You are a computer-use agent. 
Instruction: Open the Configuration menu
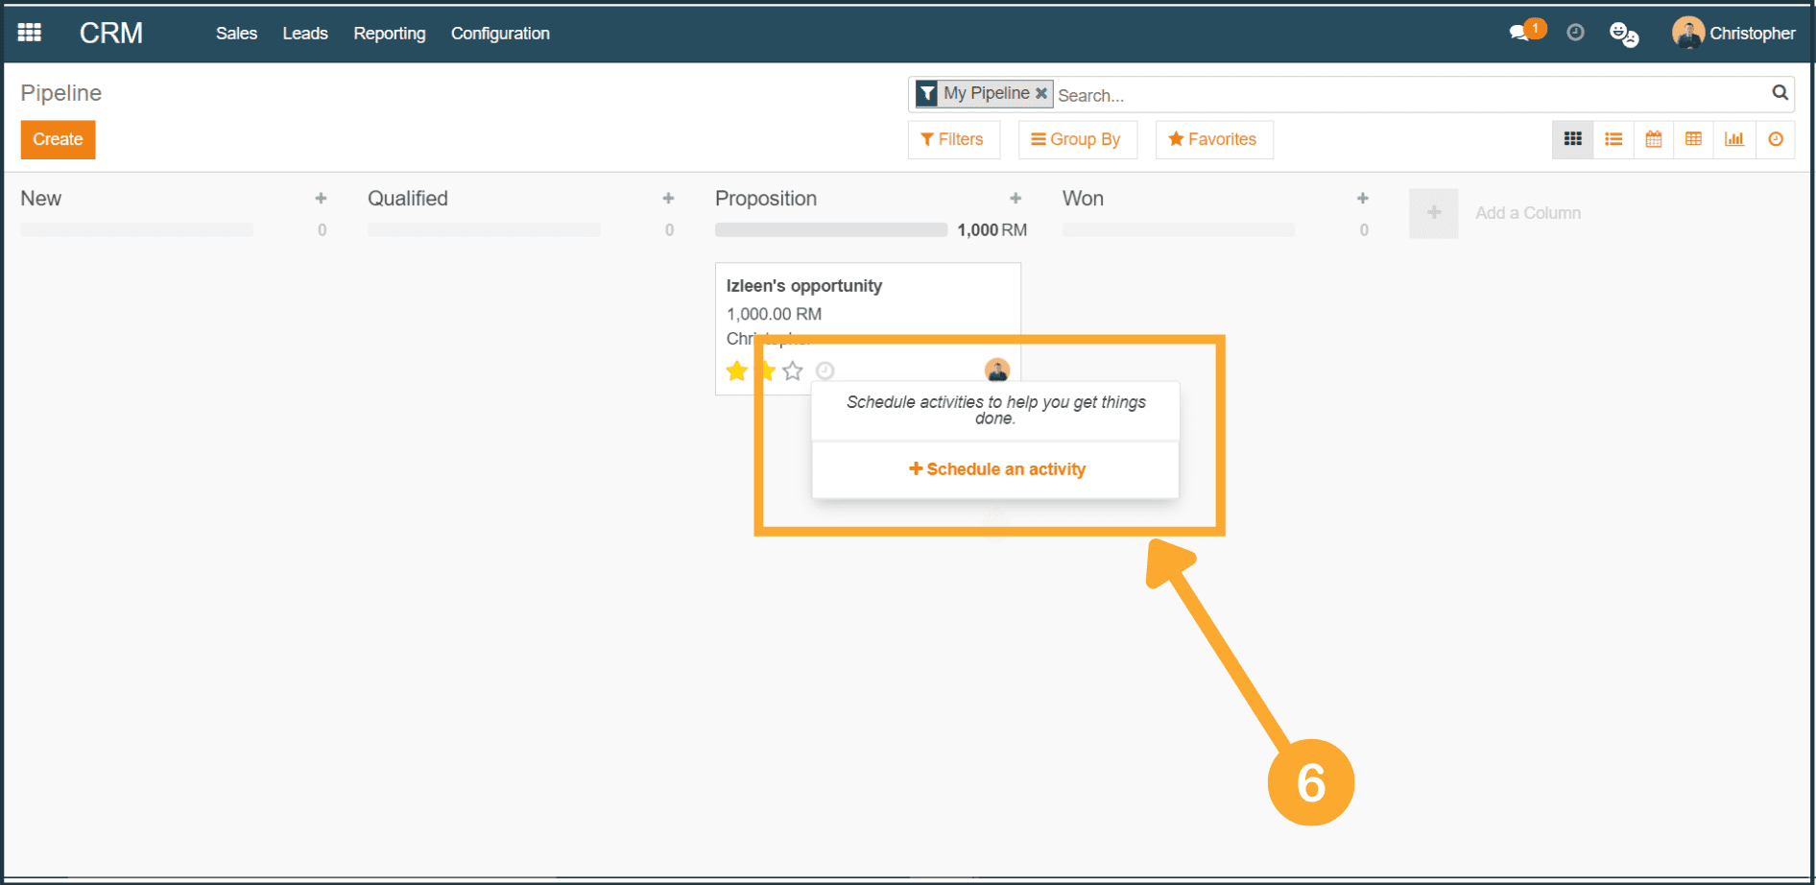[500, 34]
